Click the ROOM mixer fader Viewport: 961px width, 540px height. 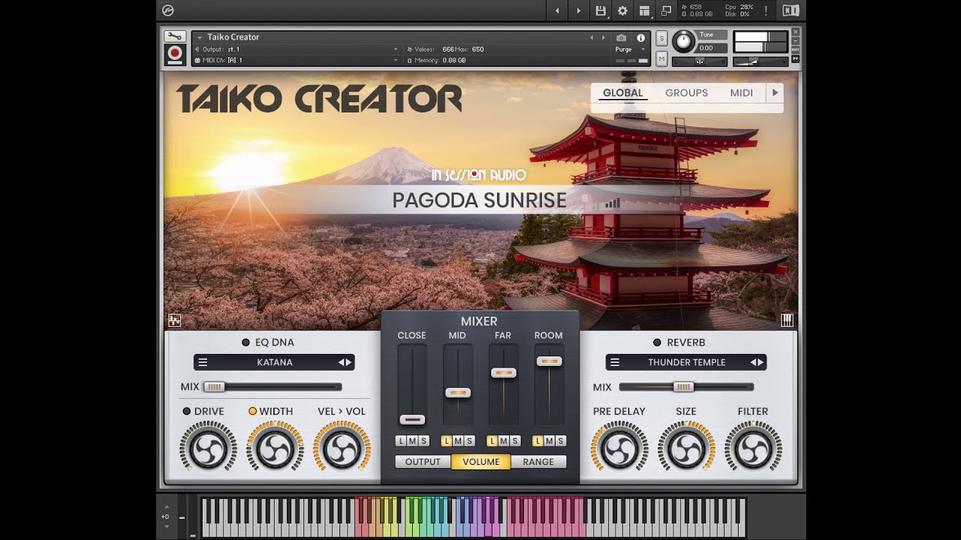(x=549, y=361)
